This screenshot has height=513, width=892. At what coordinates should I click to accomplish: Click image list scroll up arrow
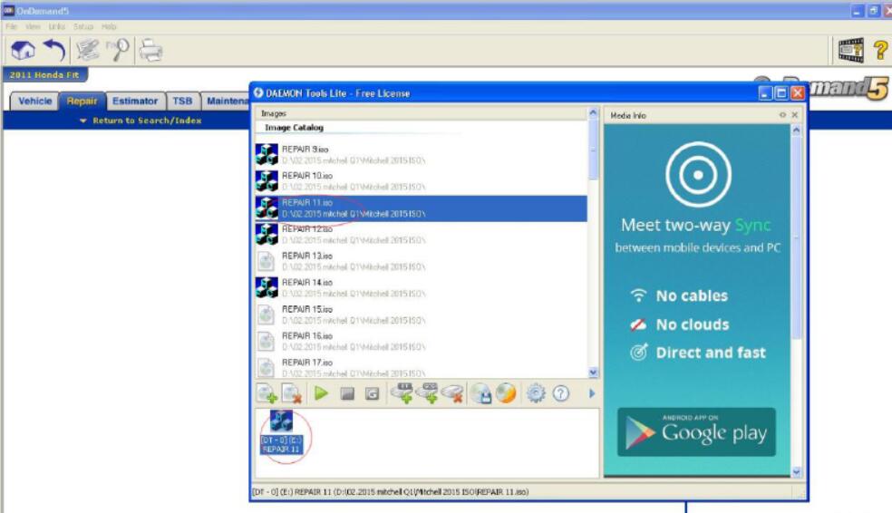[x=593, y=113]
